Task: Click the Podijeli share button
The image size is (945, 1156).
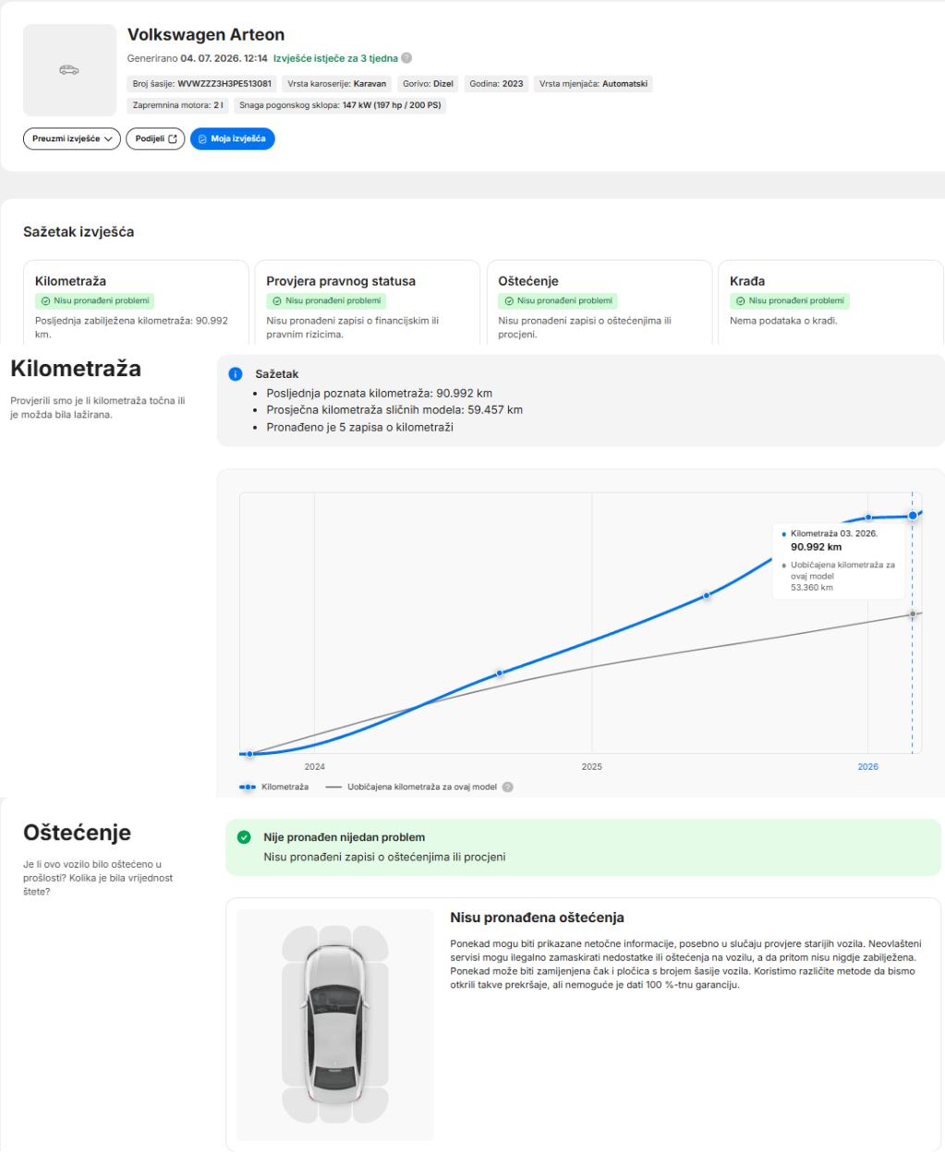Action: coord(155,139)
